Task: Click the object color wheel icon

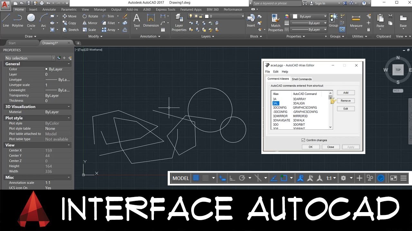Action: [287, 16]
